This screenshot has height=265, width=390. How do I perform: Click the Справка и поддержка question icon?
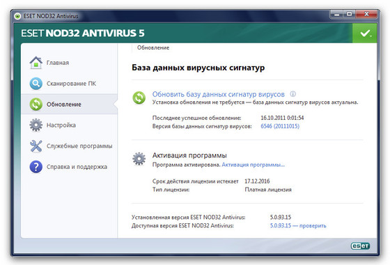click(x=36, y=167)
